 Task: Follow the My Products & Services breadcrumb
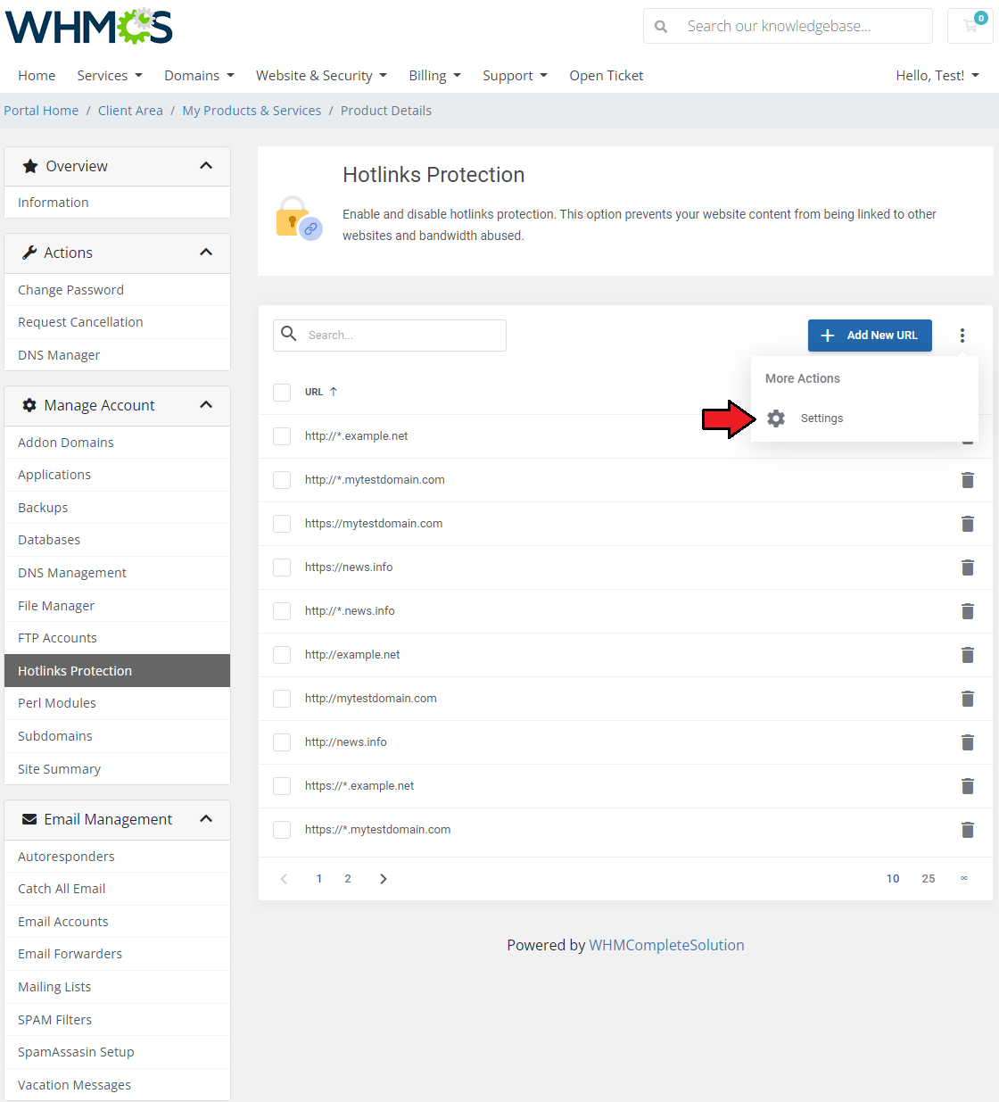tap(252, 111)
